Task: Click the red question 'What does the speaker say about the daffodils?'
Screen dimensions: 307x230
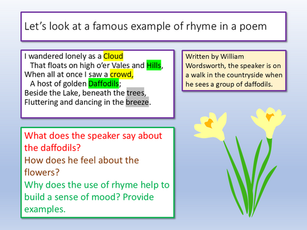Action: (x=93, y=142)
